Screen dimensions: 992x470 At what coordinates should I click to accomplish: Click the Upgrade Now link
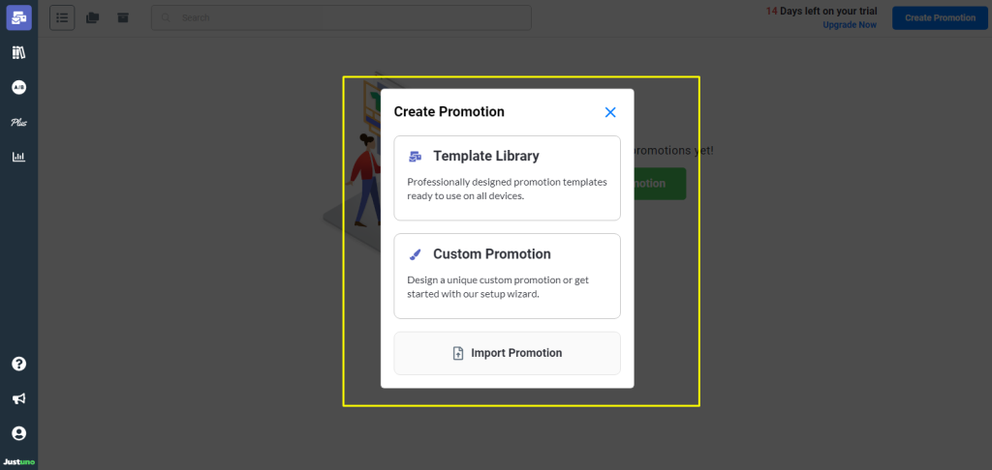point(850,24)
